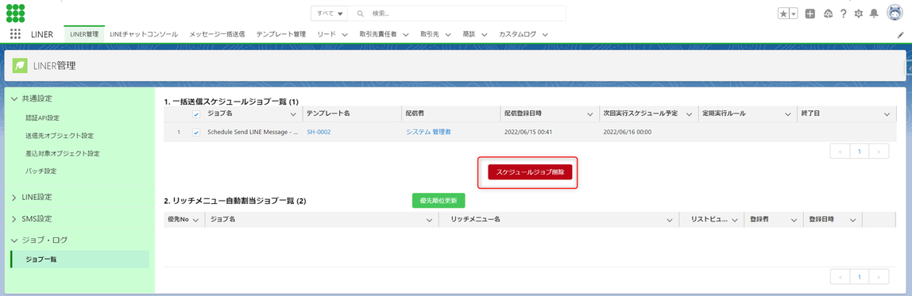Expand 取引先 tab dropdown chevron
The height and width of the screenshot is (296, 912).
coord(447,35)
